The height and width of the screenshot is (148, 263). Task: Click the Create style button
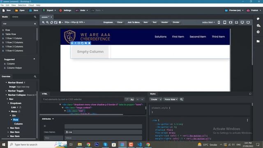coord(154,99)
